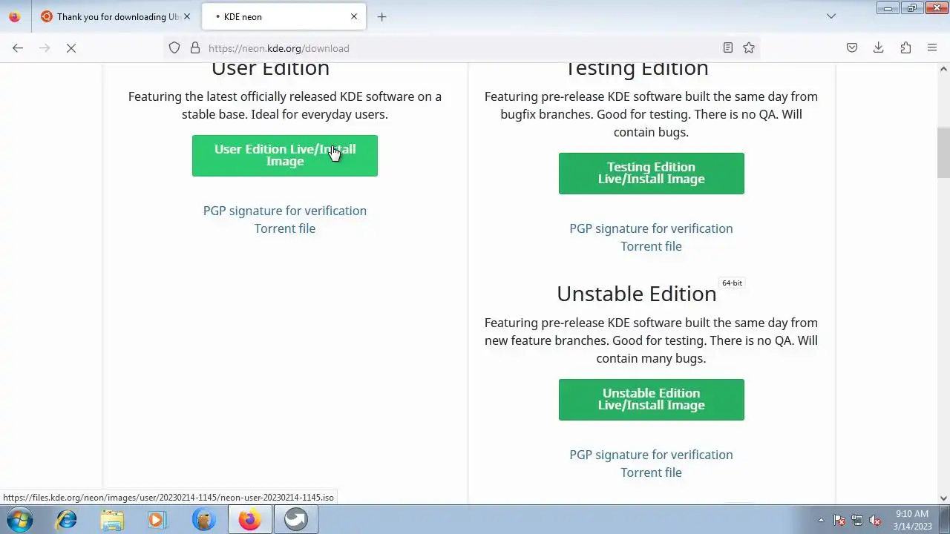The height and width of the screenshot is (534, 950).
Task: Open Testing Edition PGP signature link
Action: pos(651,228)
